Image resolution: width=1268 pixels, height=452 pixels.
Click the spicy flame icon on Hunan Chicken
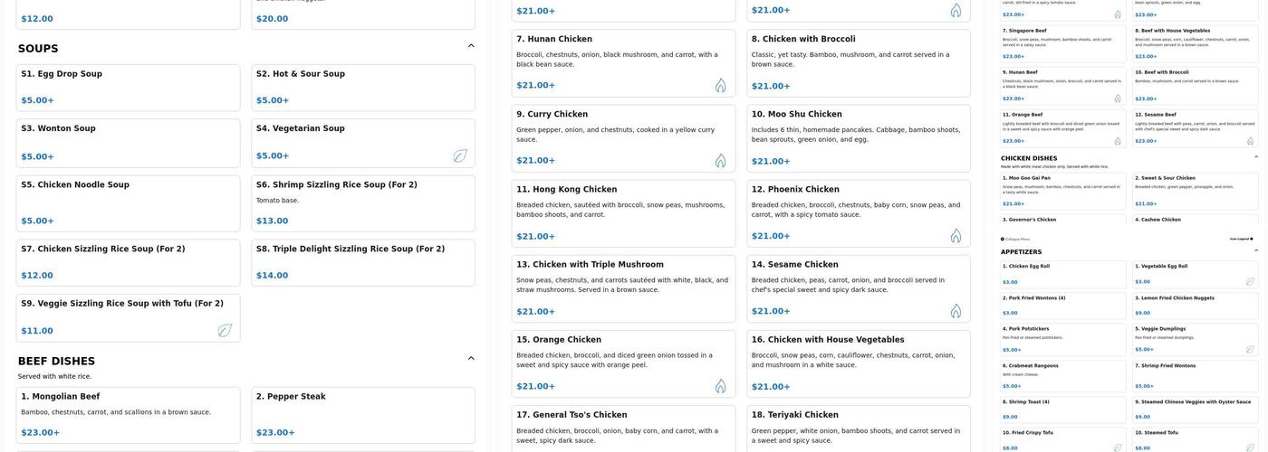720,86
